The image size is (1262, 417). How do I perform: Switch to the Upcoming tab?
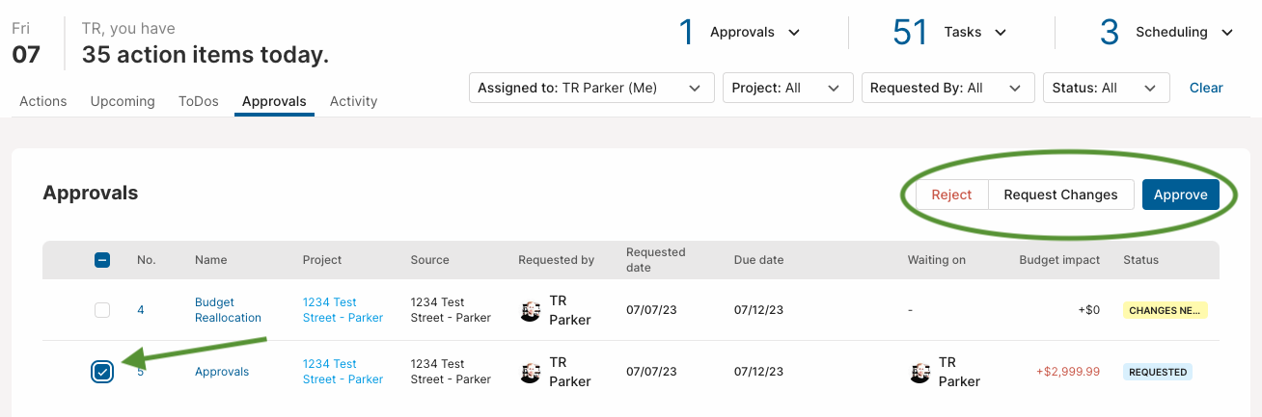click(123, 101)
